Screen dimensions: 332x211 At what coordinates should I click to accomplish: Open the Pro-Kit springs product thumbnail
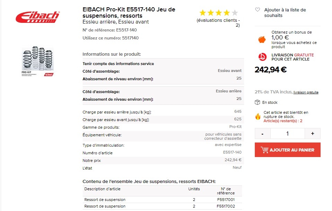pyautogui.click(x=38, y=61)
